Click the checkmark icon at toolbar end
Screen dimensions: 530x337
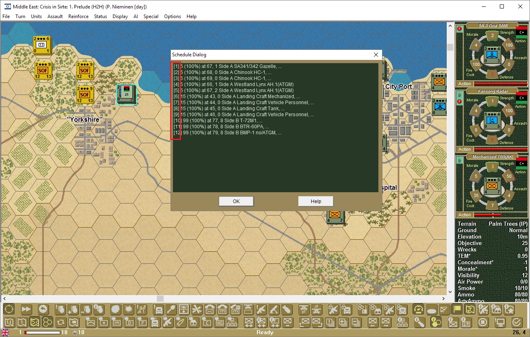coord(517,322)
